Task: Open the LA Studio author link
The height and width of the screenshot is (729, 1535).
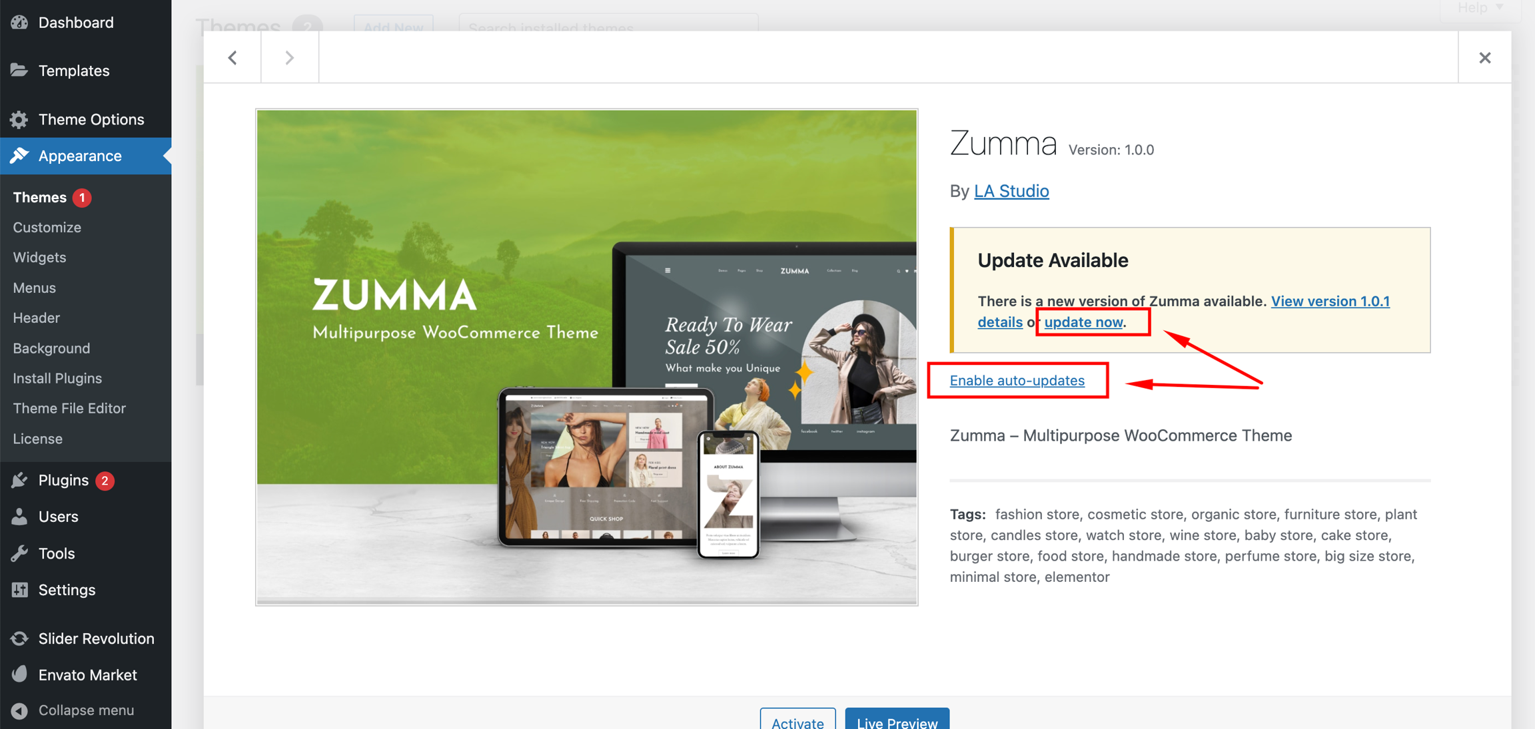Action: pyautogui.click(x=1011, y=191)
